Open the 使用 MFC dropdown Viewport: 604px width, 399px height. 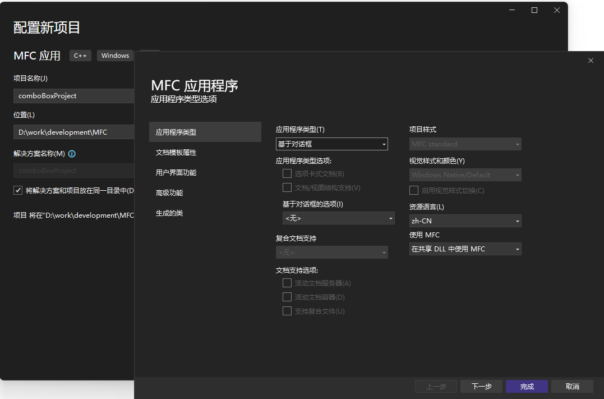tap(465, 249)
